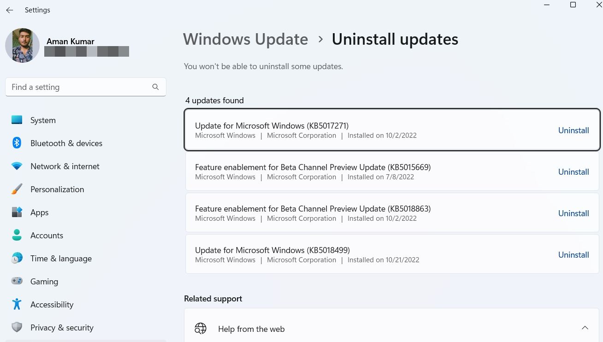The width and height of the screenshot is (603, 342).
Task: Go back using the back arrow
Action: [10, 10]
